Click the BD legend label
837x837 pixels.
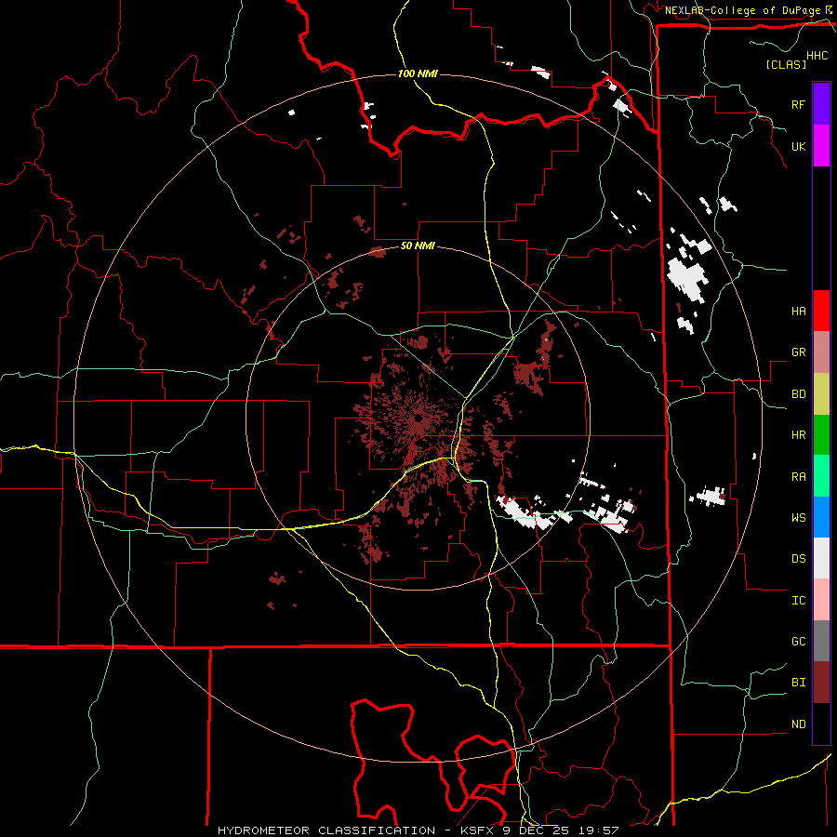798,394
